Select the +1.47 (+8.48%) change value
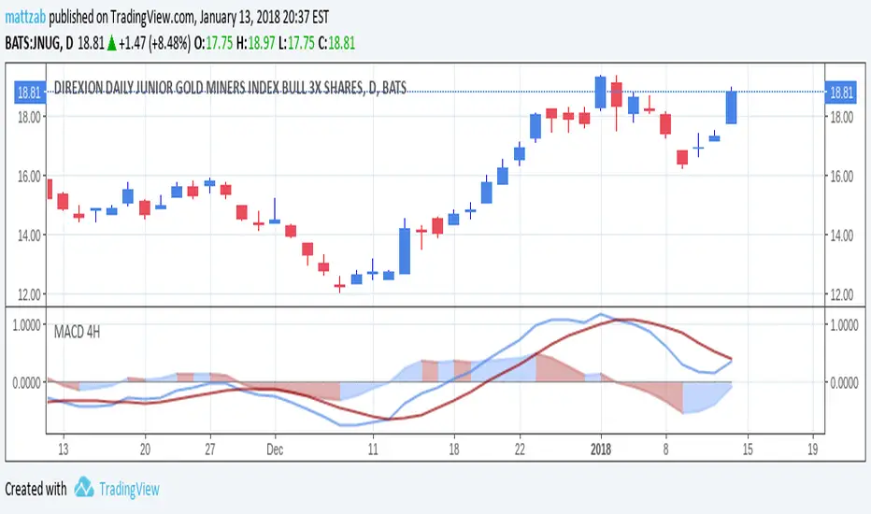 [154, 43]
